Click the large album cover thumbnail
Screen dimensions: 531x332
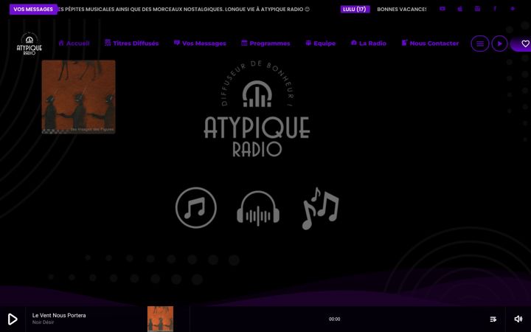79,97
